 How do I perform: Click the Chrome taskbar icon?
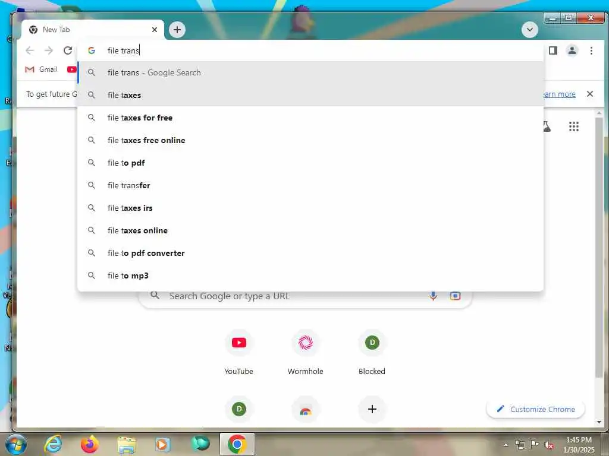click(237, 444)
